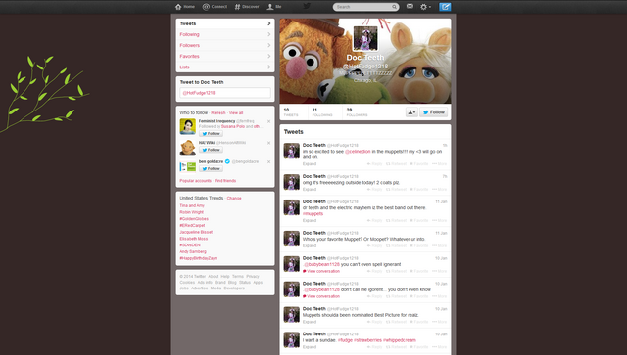The width and height of the screenshot is (627, 355).
Task: Open the Popular accounts link
Action: (196, 181)
